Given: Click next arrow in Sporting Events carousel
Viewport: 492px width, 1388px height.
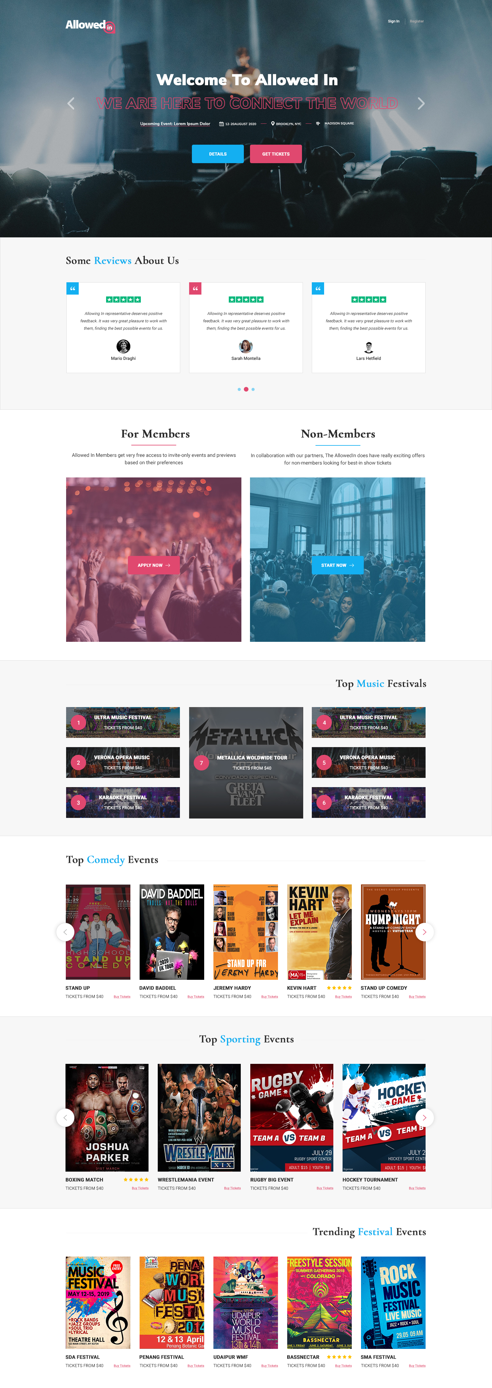Looking at the screenshot, I should pyautogui.click(x=424, y=1117).
